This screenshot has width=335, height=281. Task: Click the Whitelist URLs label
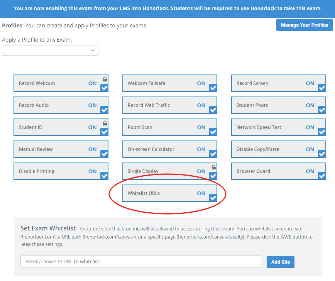pos(144,193)
